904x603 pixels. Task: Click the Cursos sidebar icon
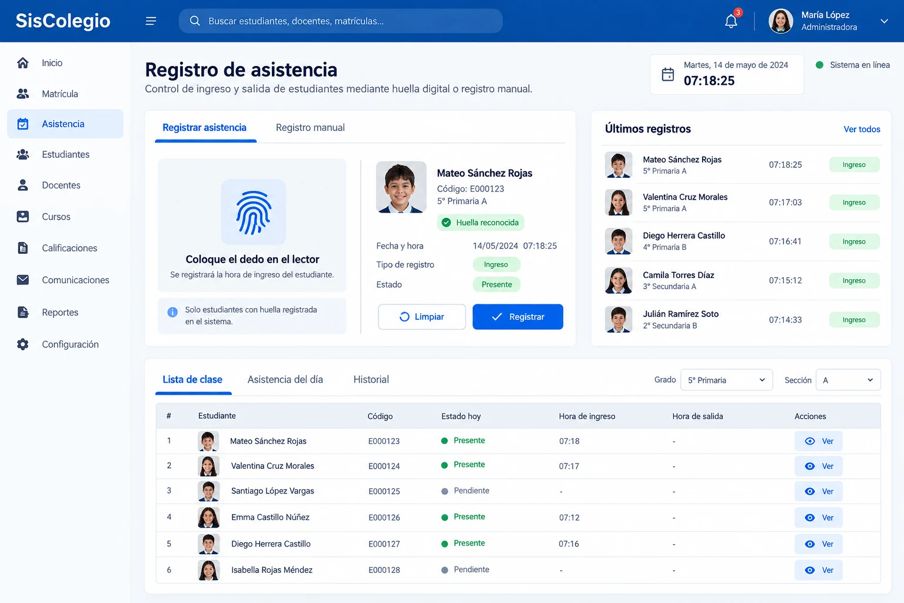click(x=23, y=217)
